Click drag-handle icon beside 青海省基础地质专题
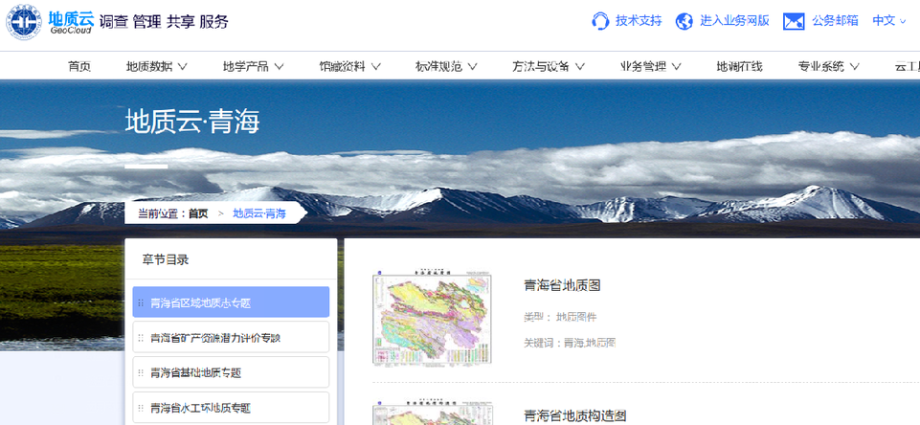The width and height of the screenshot is (920, 425). tap(142, 372)
